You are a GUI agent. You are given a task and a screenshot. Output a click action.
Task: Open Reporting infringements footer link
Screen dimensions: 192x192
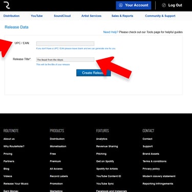pyautogui.click(x=158, y=184)
